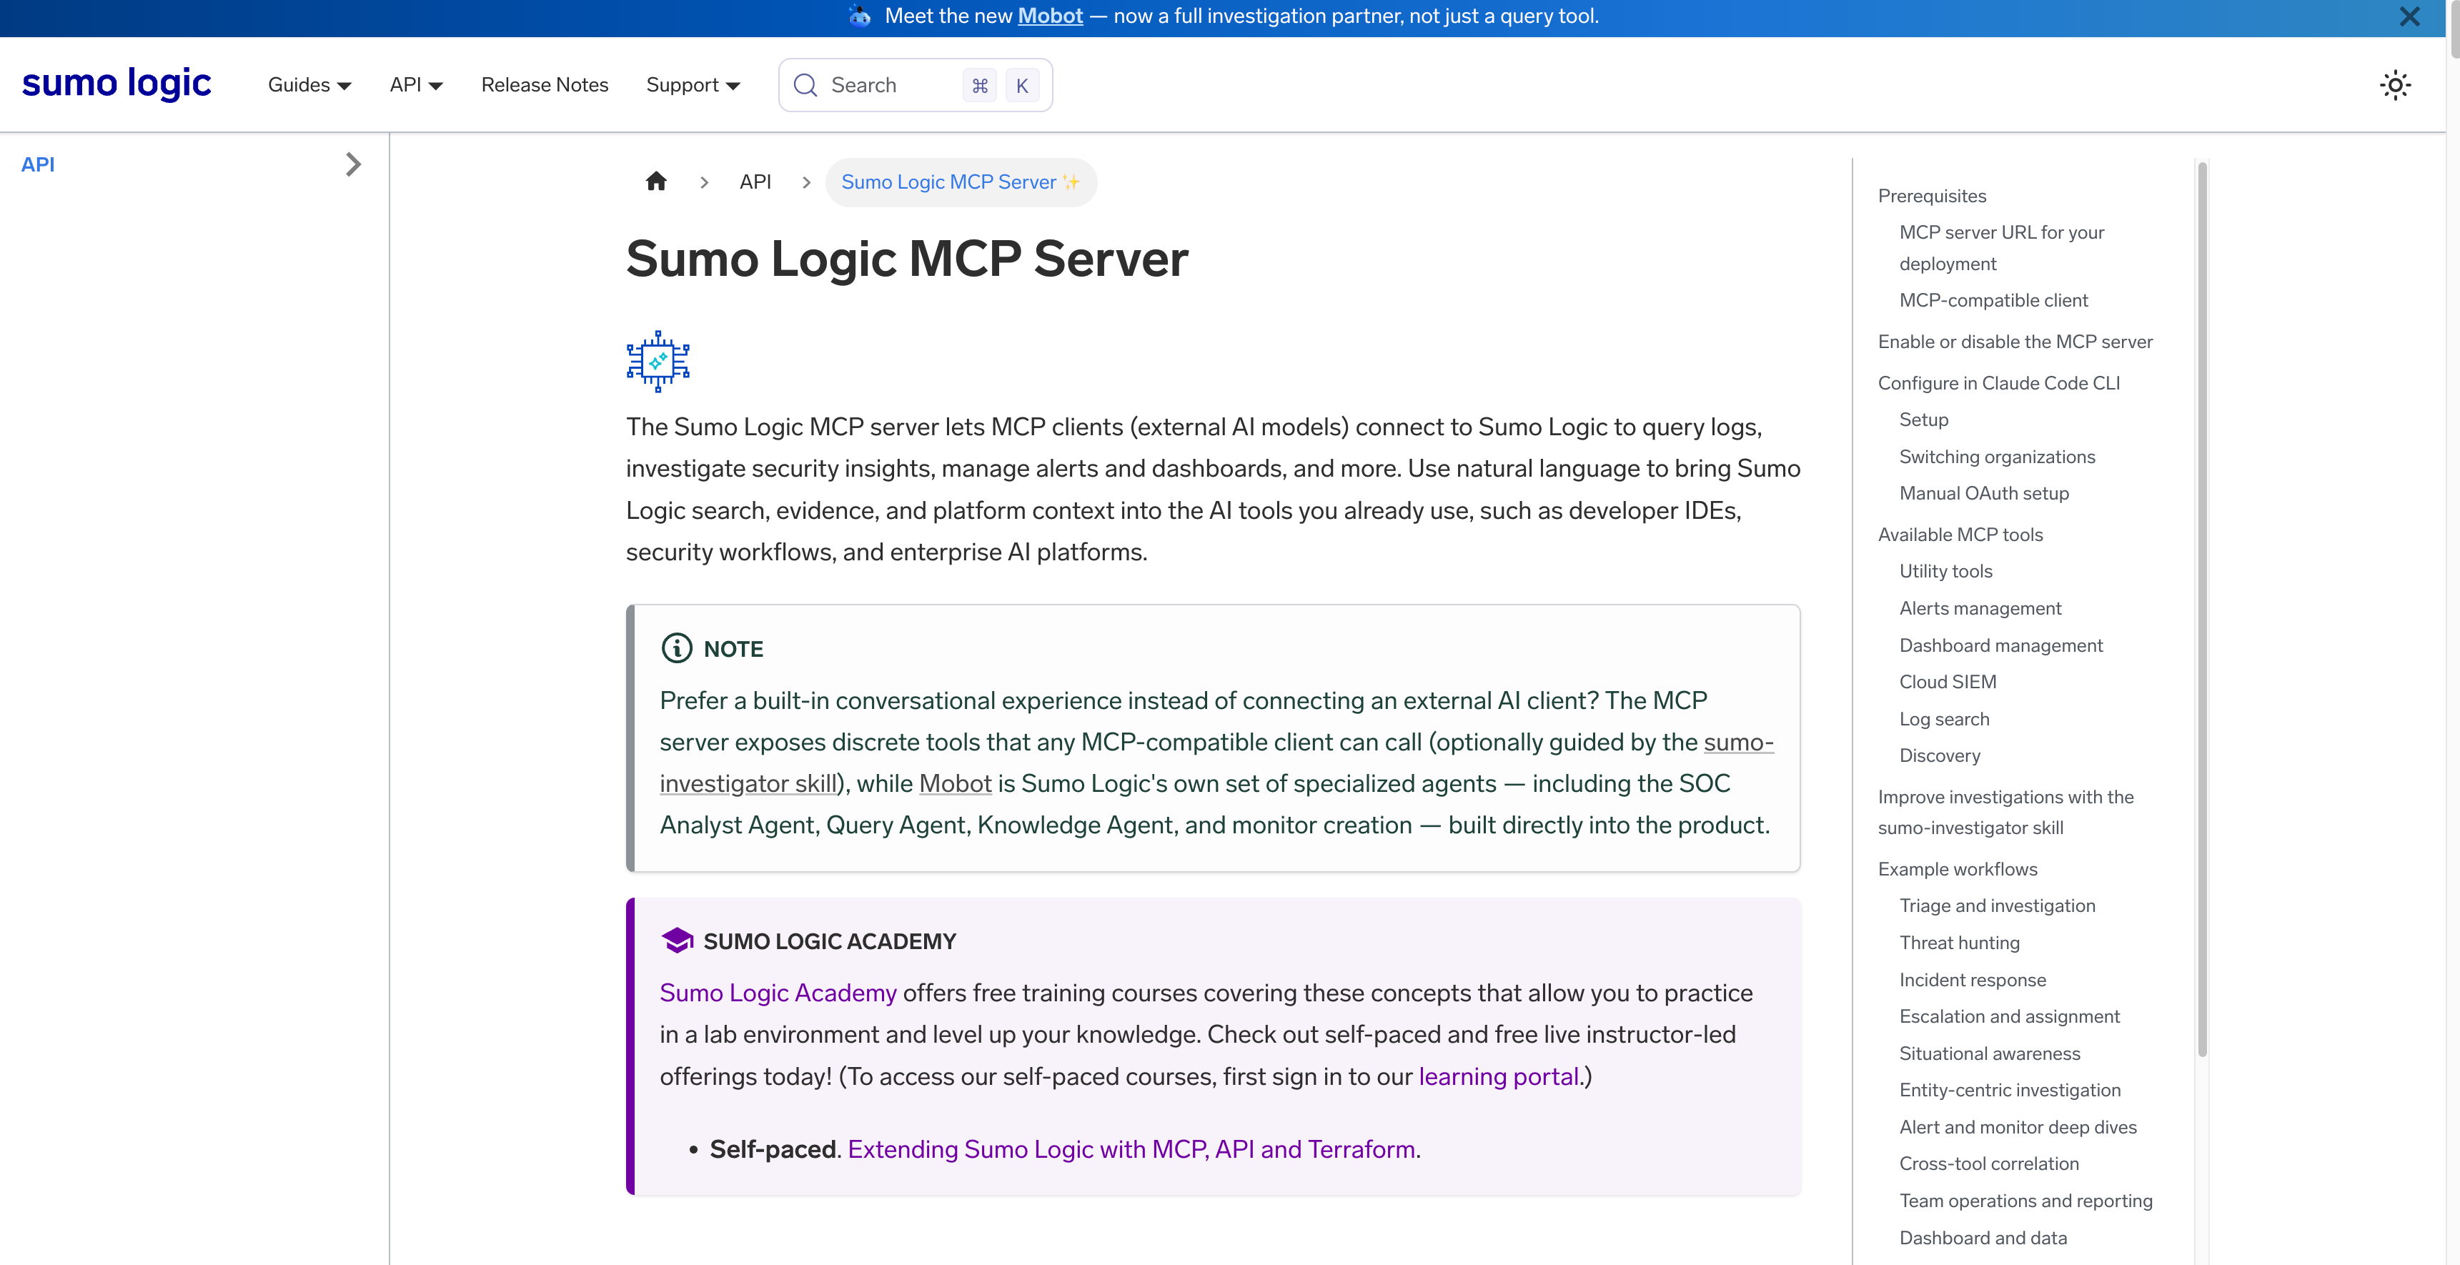Jump to Alerts management section
Viewport: 2460px width, 1265px height.
tap(1980, 608)
